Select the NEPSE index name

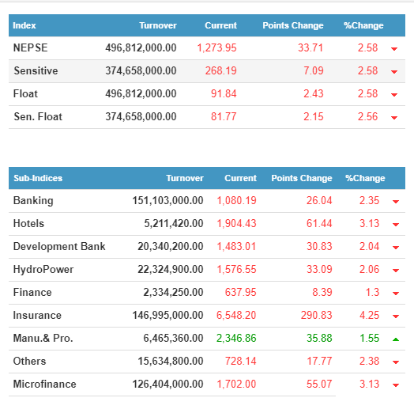(x=30, y=47)
